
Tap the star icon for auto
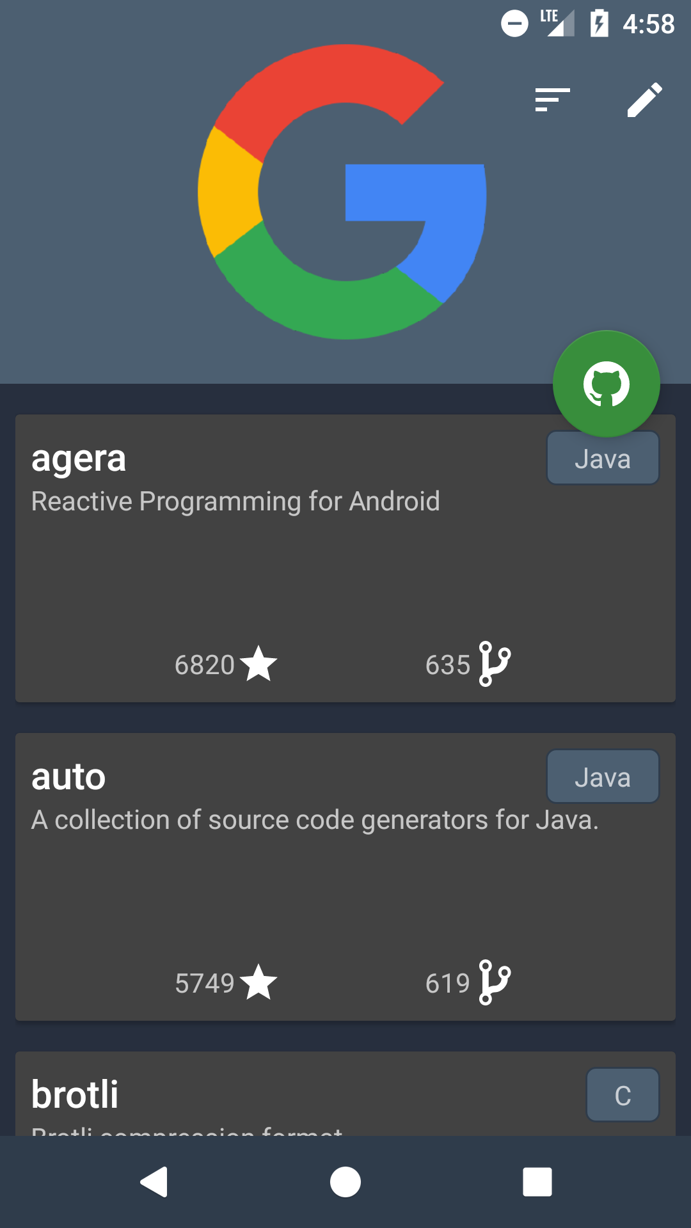[x=258, y=982]
